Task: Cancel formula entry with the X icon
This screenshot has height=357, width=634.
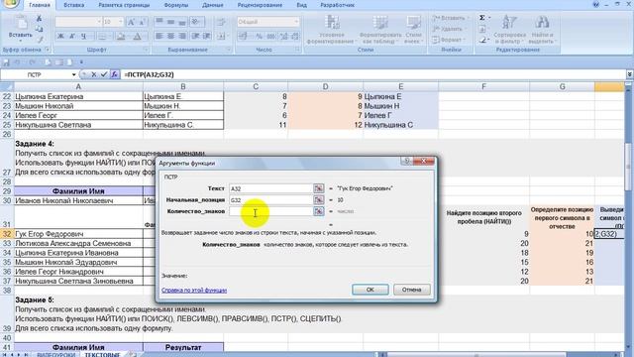Action: (94, 75)
